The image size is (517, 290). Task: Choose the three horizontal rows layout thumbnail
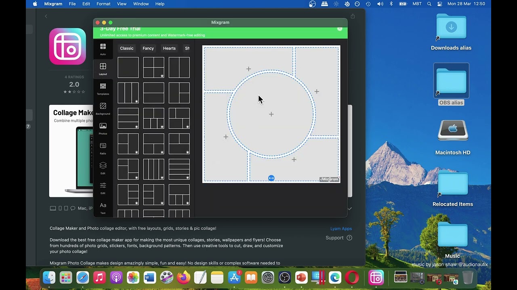click(x=128, y=118)
